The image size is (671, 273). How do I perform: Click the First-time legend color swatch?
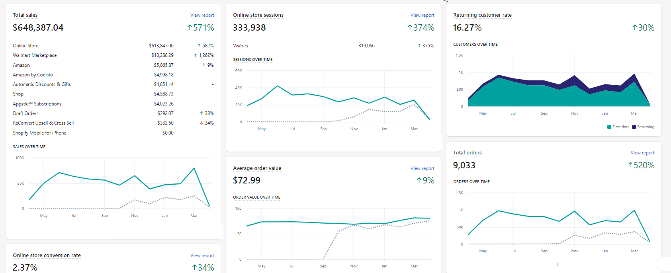(609, 127)
